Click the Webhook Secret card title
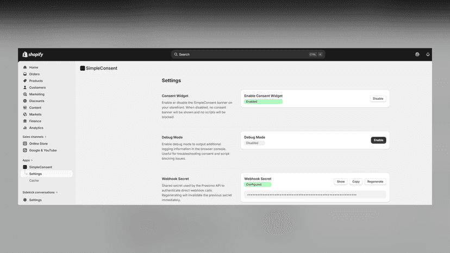450x253 pixels. tap(258, 179)
